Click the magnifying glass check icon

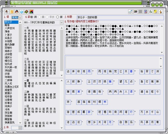130,12
